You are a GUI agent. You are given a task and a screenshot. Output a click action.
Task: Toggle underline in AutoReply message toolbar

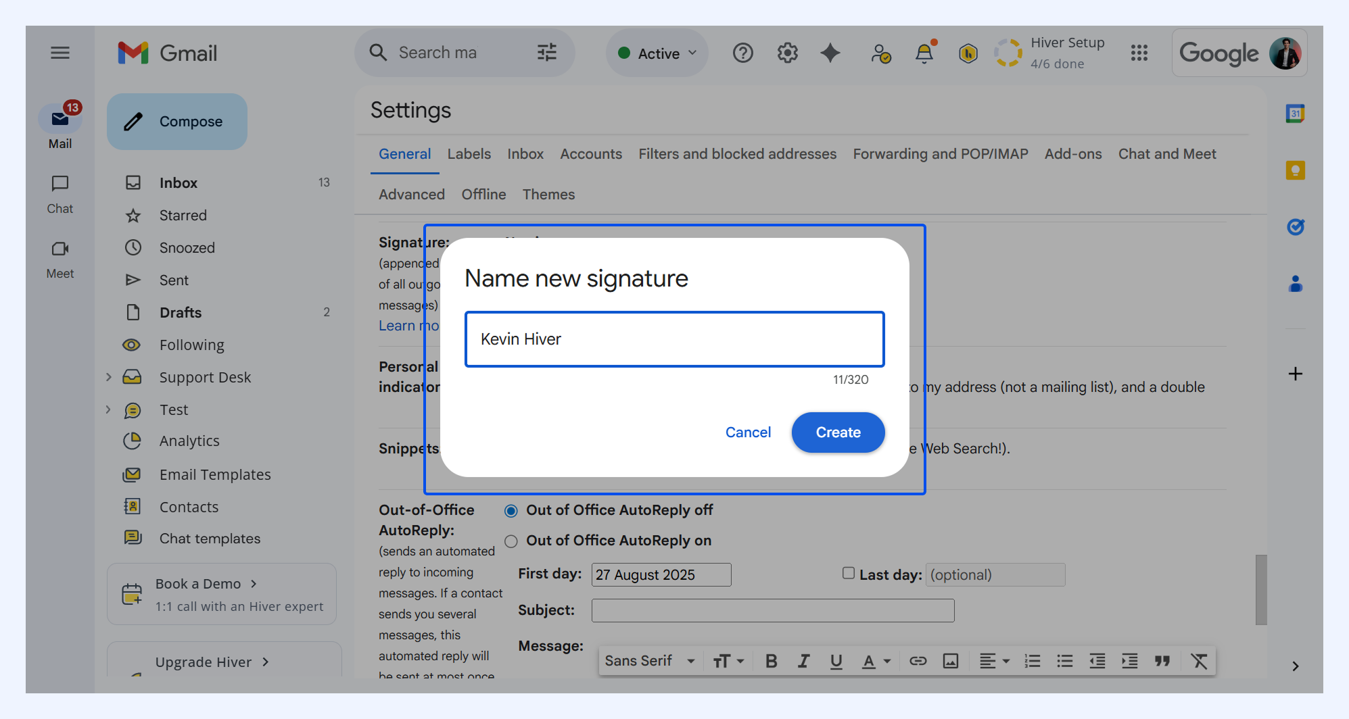click(836, 661)
